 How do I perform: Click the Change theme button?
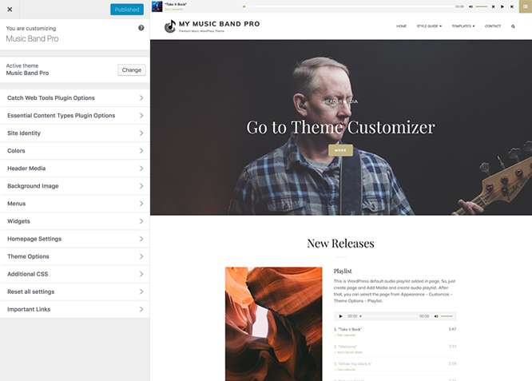[x=132, y=69]
